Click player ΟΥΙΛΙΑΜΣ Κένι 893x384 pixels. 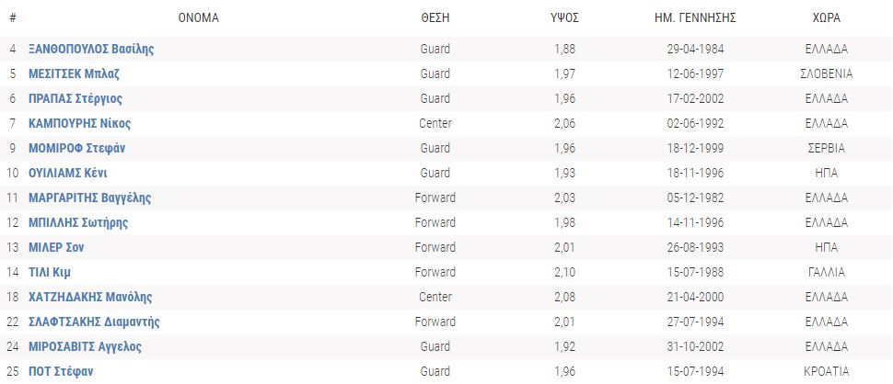pos(69,173)
